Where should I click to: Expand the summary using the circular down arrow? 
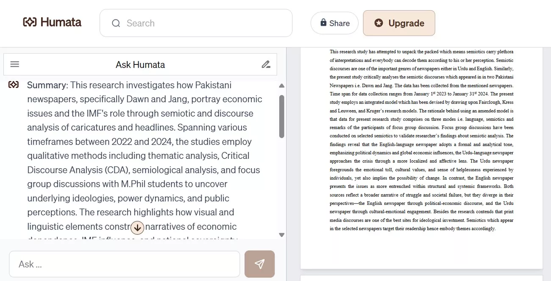click(x=137, y=228)
